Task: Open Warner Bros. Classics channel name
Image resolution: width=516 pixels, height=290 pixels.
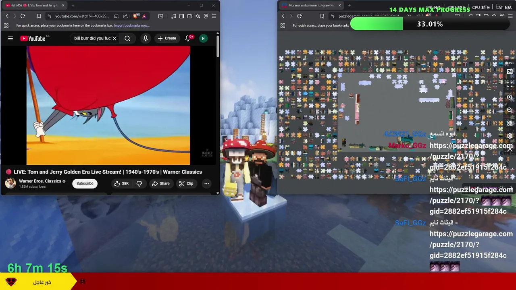Action: [x=40, y=181]
